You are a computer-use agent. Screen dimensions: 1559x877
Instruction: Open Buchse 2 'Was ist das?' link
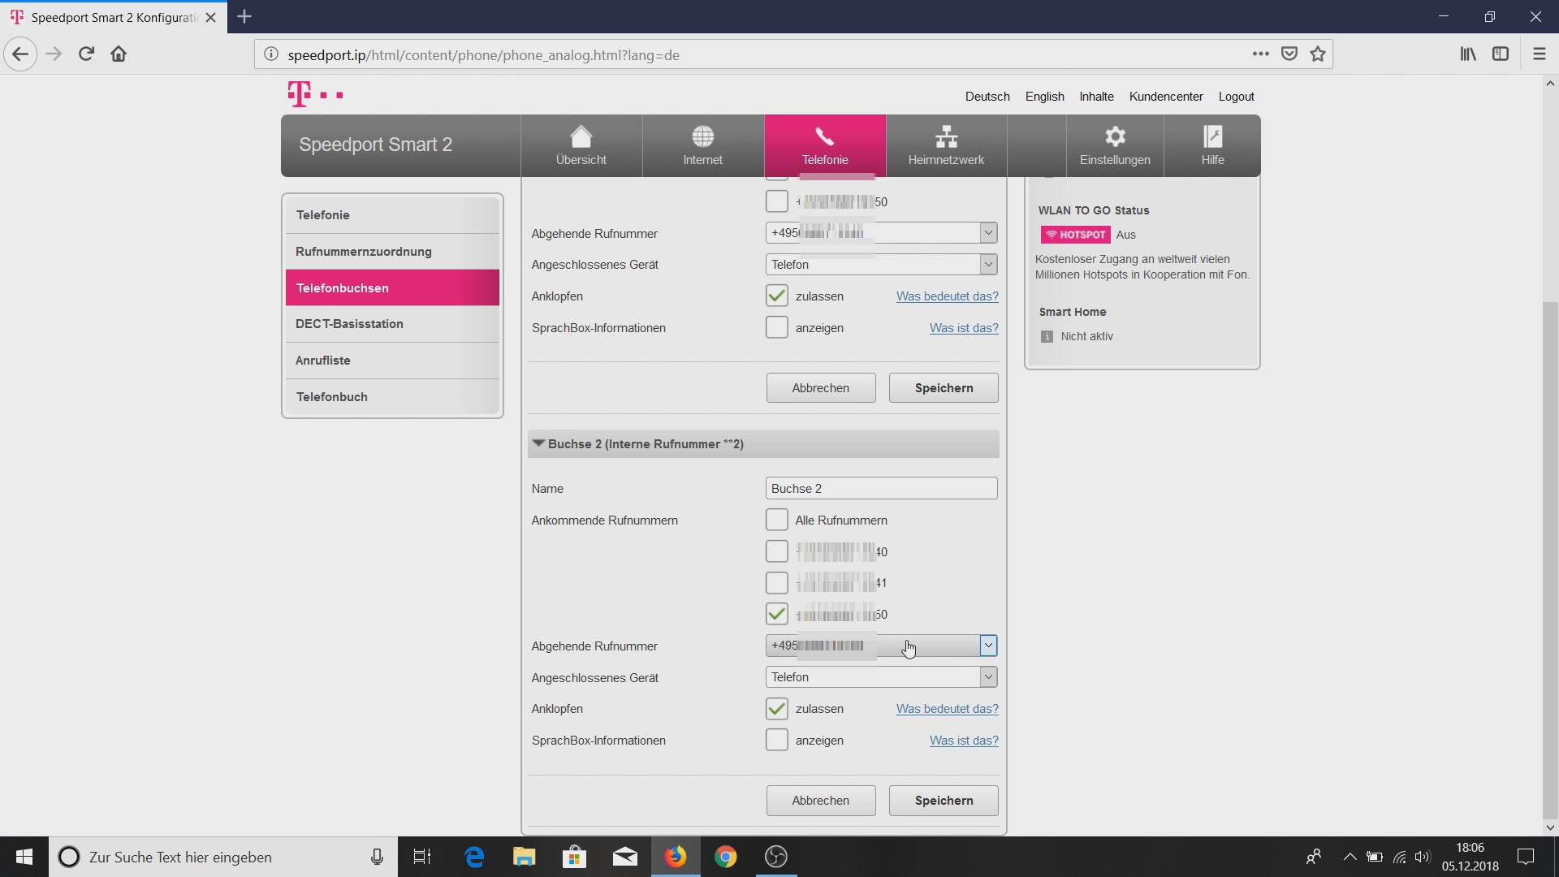(964, 741)
